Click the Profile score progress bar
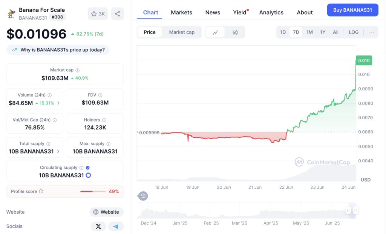Viewport: 386px width, 234px height. click(x=93, y=191)
